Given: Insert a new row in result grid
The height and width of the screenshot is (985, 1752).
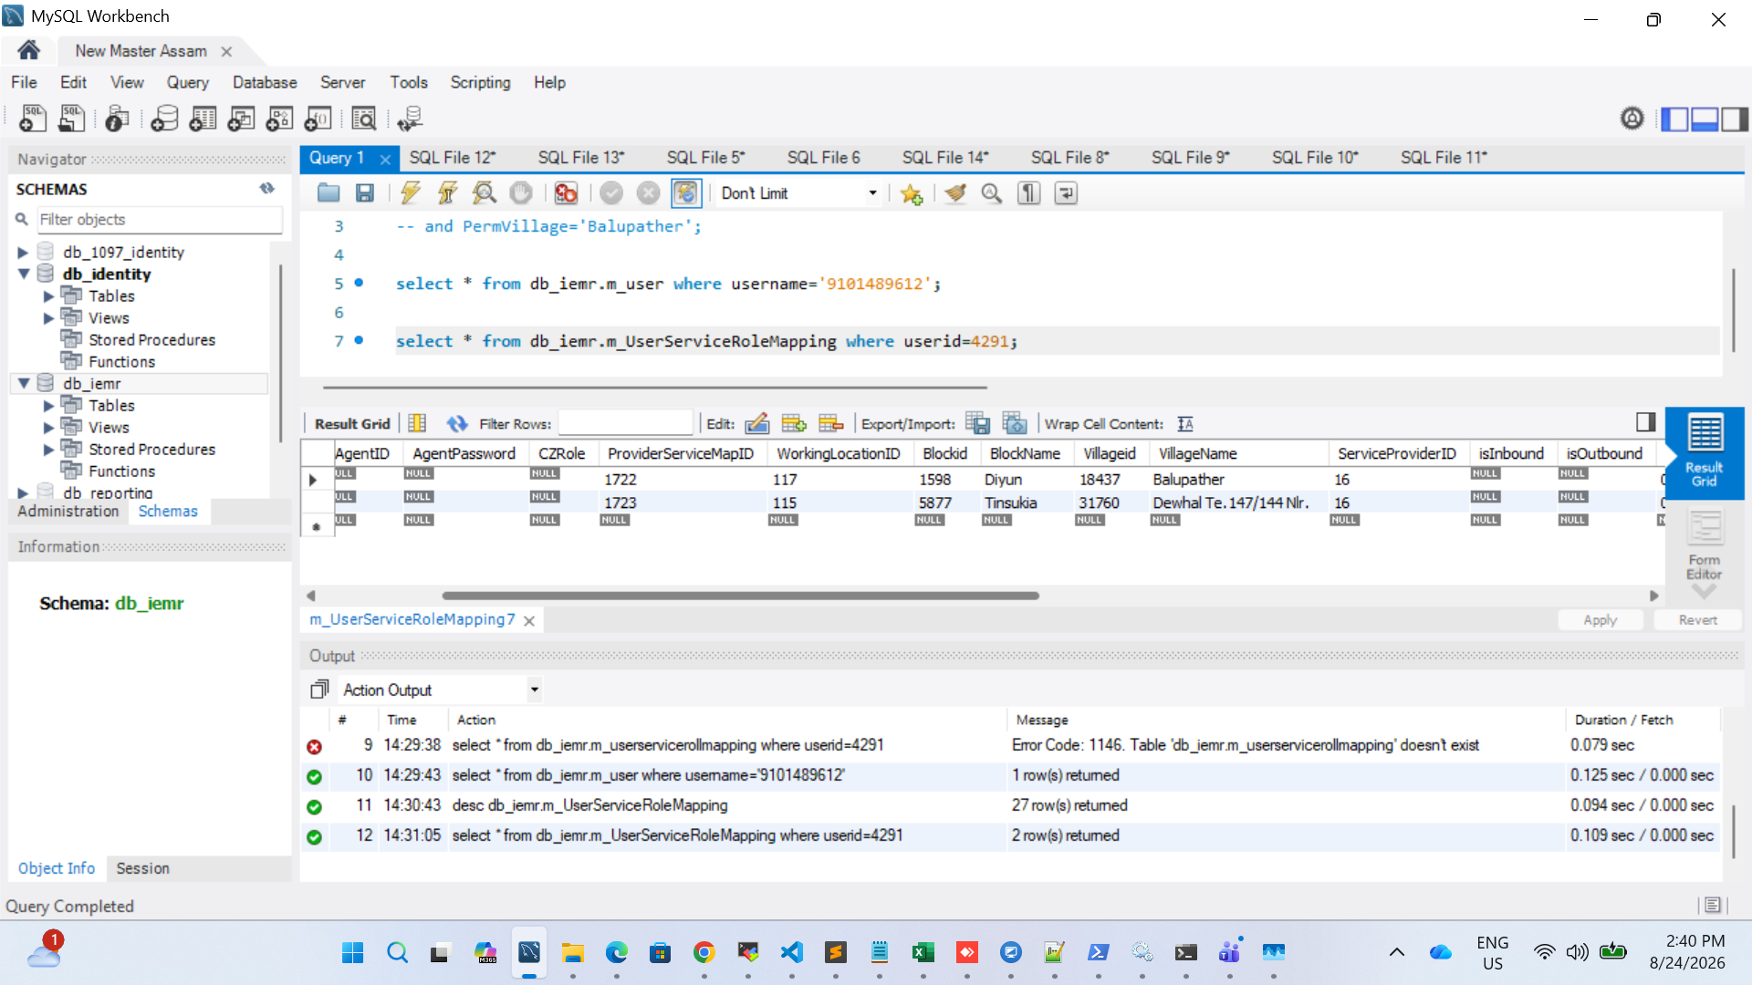Looking at the screenshot, I should point(794,423).
